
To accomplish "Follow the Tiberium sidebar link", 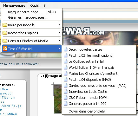I will click(x=9, y=98).
